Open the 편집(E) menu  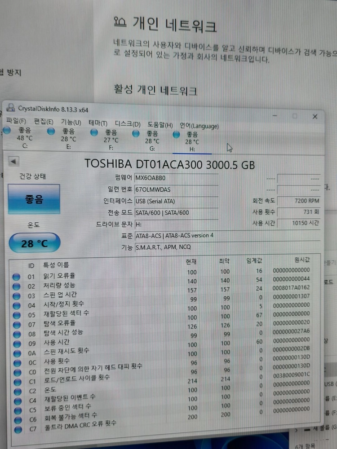coord(43,122)
